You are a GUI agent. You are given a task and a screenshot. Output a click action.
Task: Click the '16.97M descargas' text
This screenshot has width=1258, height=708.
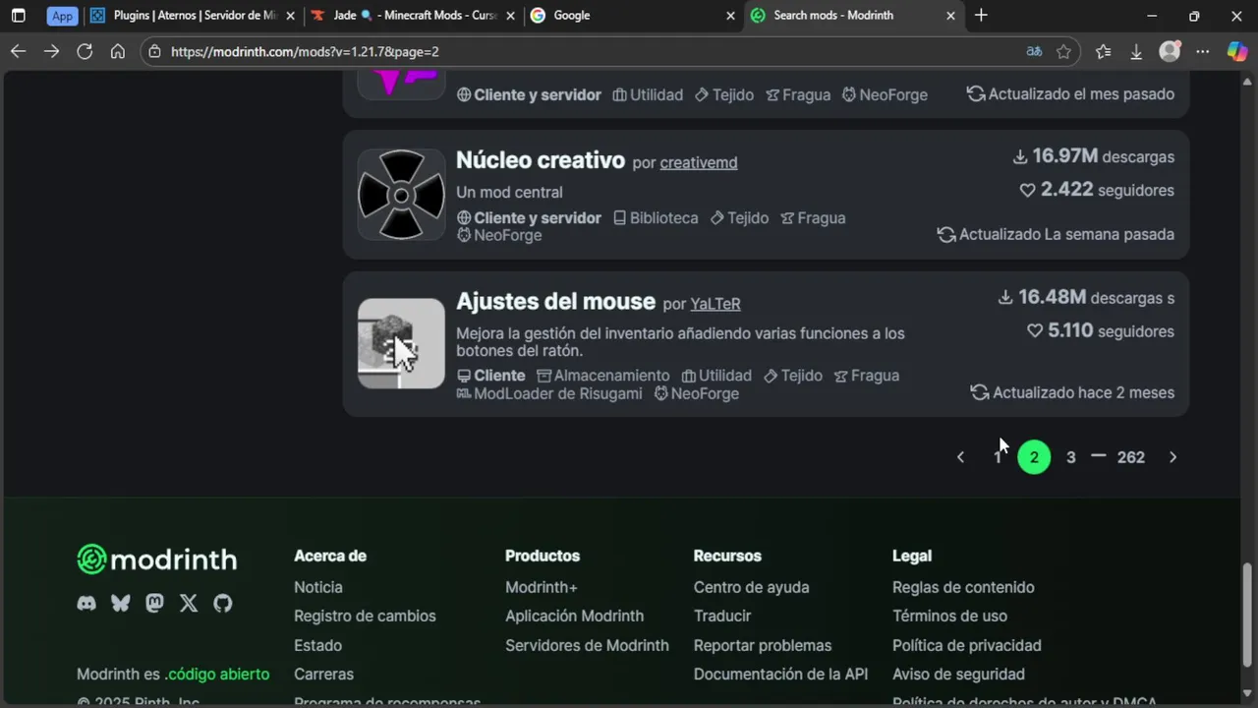click(x=1094, y=156)
